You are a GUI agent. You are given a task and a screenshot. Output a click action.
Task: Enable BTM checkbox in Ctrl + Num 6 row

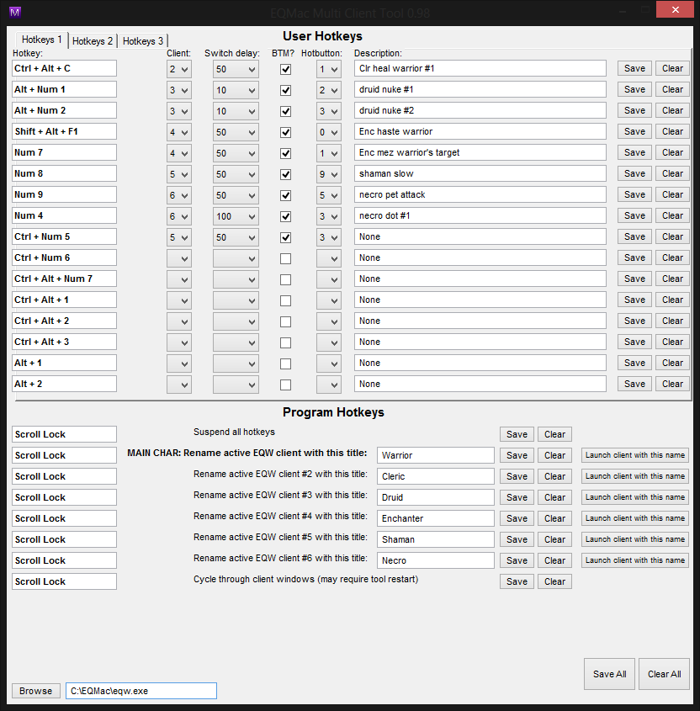(285, 258)
